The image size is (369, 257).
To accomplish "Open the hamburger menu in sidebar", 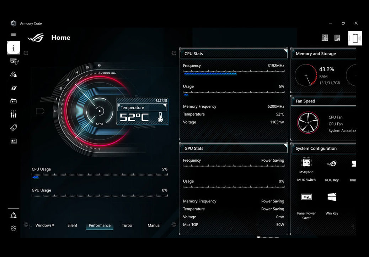I will 14,34.
